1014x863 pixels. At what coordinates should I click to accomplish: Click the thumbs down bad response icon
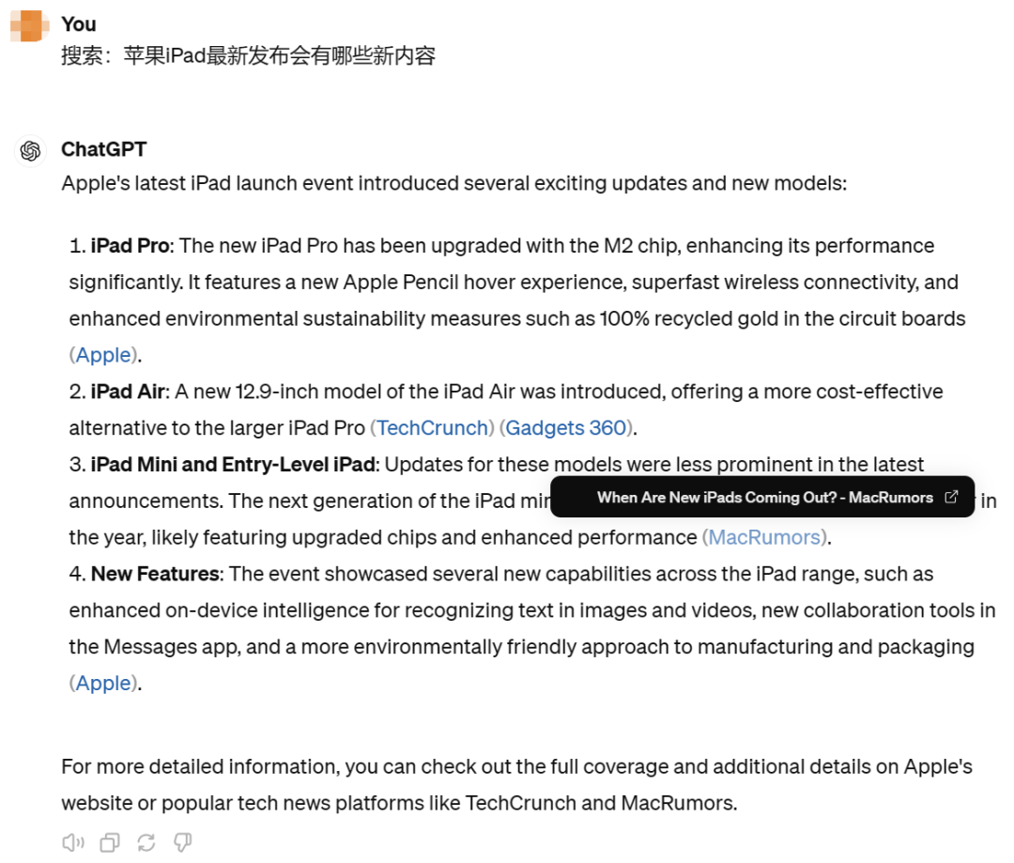point(183,842)
